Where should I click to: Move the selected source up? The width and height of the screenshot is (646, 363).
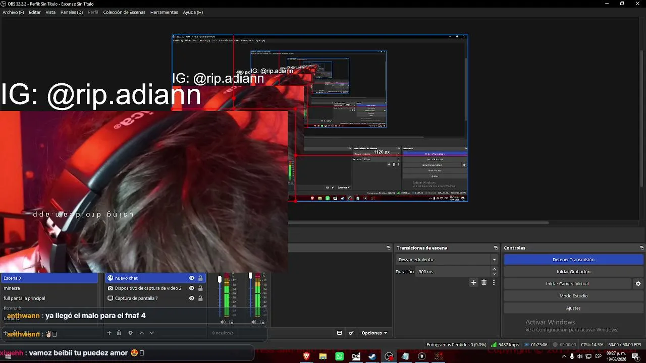142,333
